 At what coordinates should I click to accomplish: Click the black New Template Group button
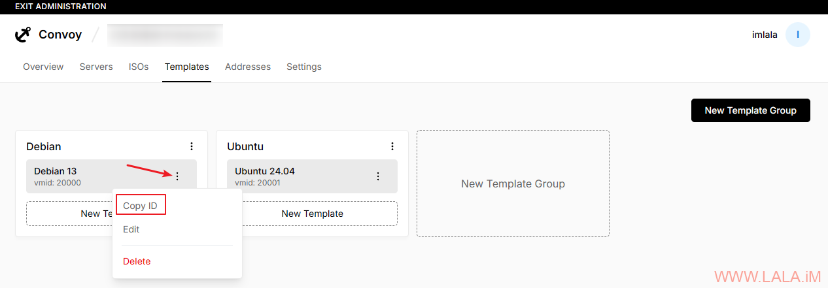point(750,110)
